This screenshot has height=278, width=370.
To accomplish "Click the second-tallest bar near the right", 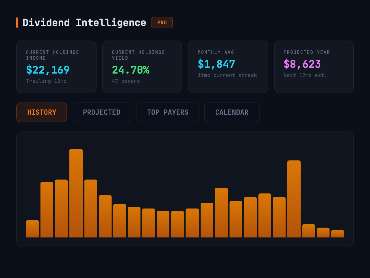I will (x=294, y=198).
